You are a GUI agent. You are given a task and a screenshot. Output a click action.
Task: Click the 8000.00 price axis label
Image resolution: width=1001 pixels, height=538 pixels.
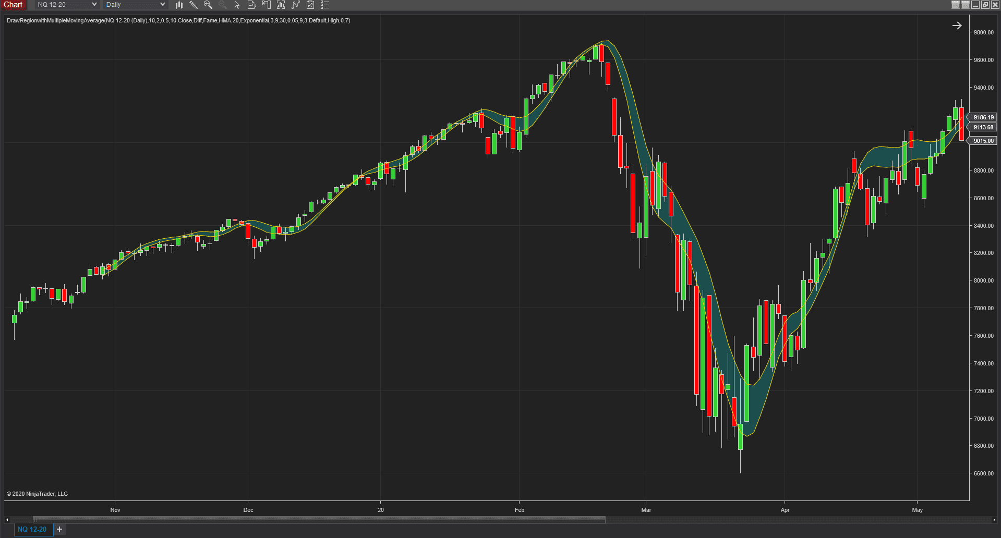click(x=984, y=280)
